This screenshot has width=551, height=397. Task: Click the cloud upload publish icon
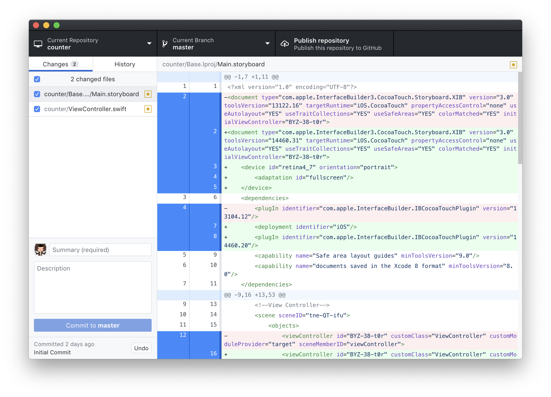pyautogui.click(x=284, y=44)
